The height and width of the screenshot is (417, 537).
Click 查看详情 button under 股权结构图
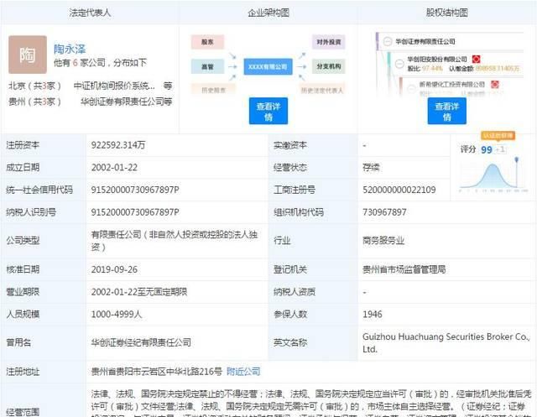coord(451,110)
